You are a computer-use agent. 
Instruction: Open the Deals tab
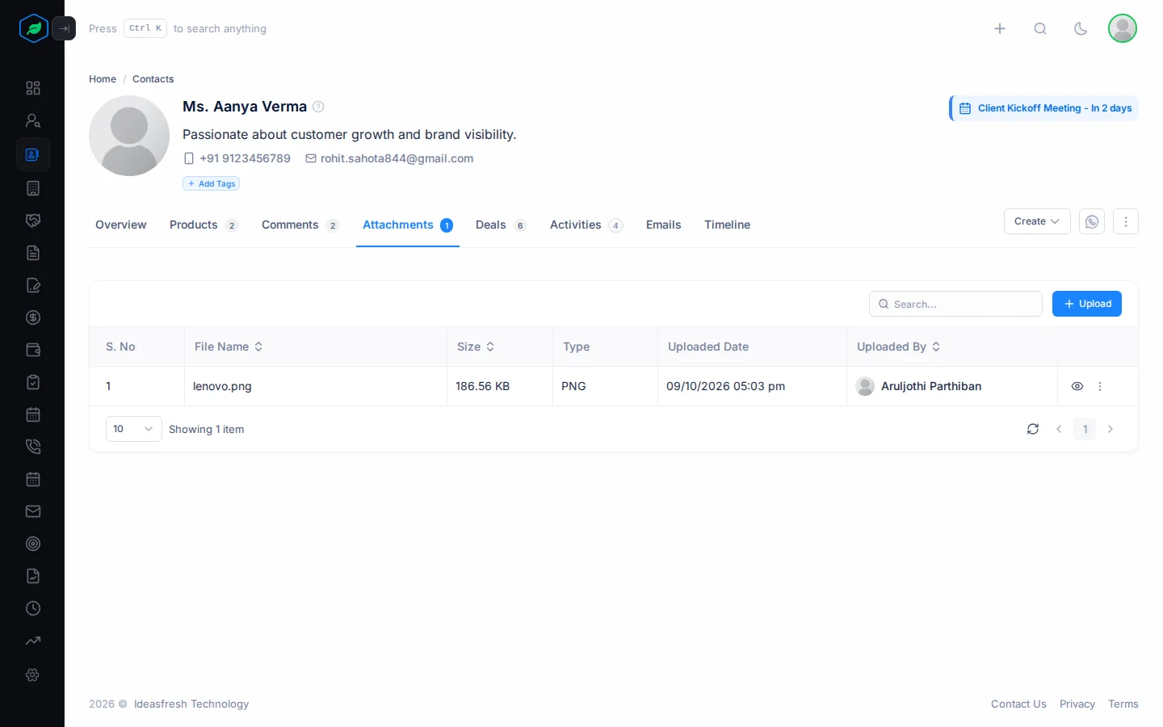501,225
